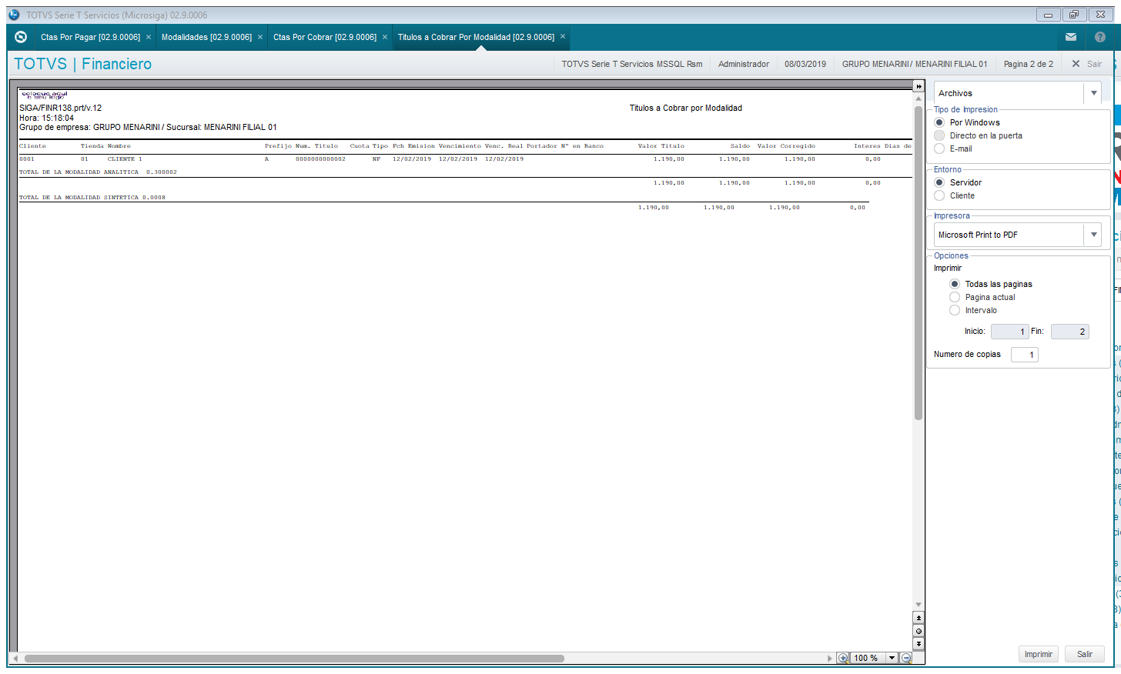This screenshot has width=1121, height=674.
Task: Click the Fin page field
Action: pos(1070,332)
